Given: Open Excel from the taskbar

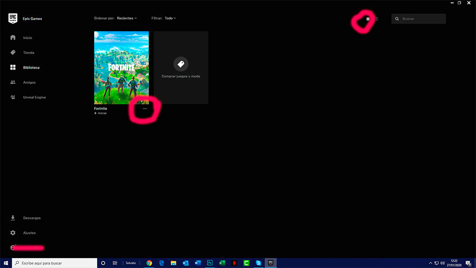Looking at the screenshot, I should click(x=222, y=263).
